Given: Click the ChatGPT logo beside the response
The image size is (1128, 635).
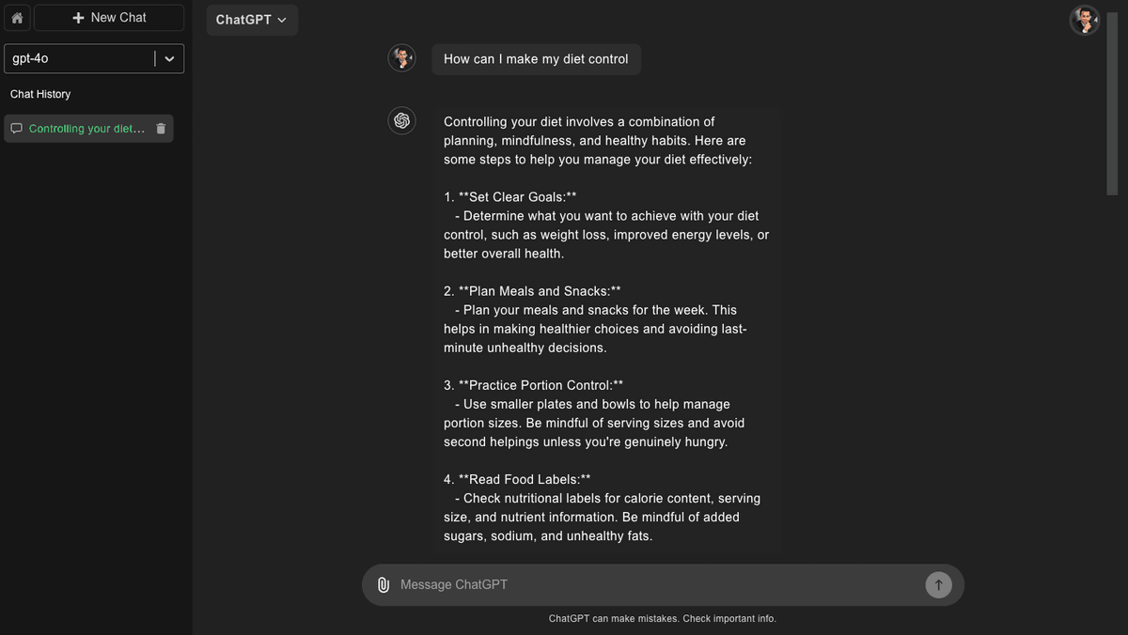Looking at the screenshot, I should click(x=402, y=120).
